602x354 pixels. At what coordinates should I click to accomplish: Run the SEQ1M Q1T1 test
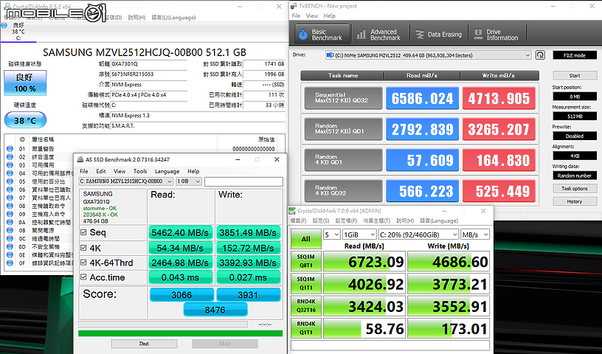pyautogui.click(x=306, y=283)
